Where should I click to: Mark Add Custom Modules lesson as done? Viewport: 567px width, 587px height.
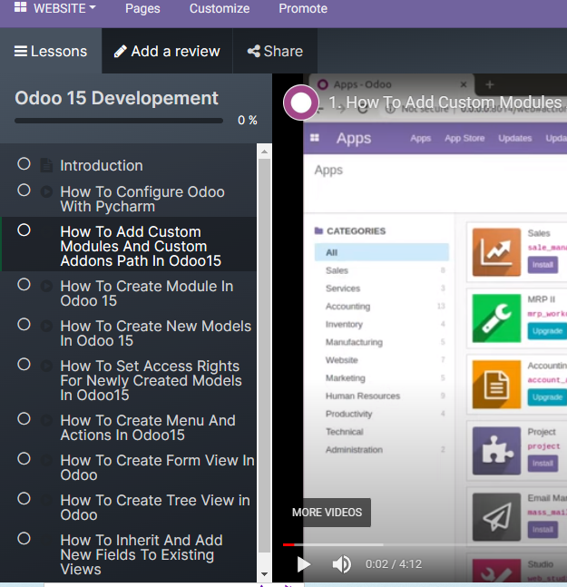click(24, 230)
